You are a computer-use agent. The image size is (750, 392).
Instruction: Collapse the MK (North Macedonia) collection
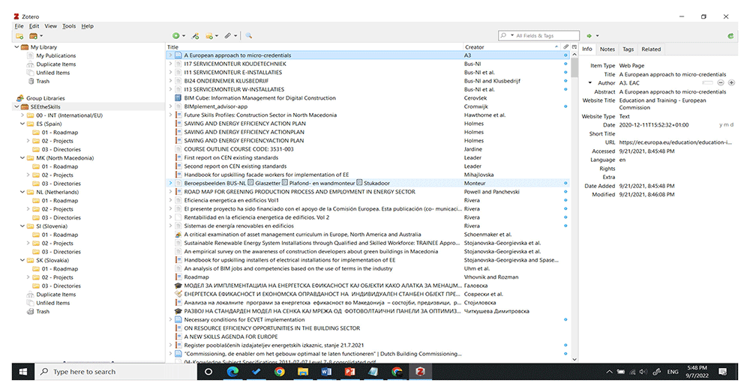(22, 157)
